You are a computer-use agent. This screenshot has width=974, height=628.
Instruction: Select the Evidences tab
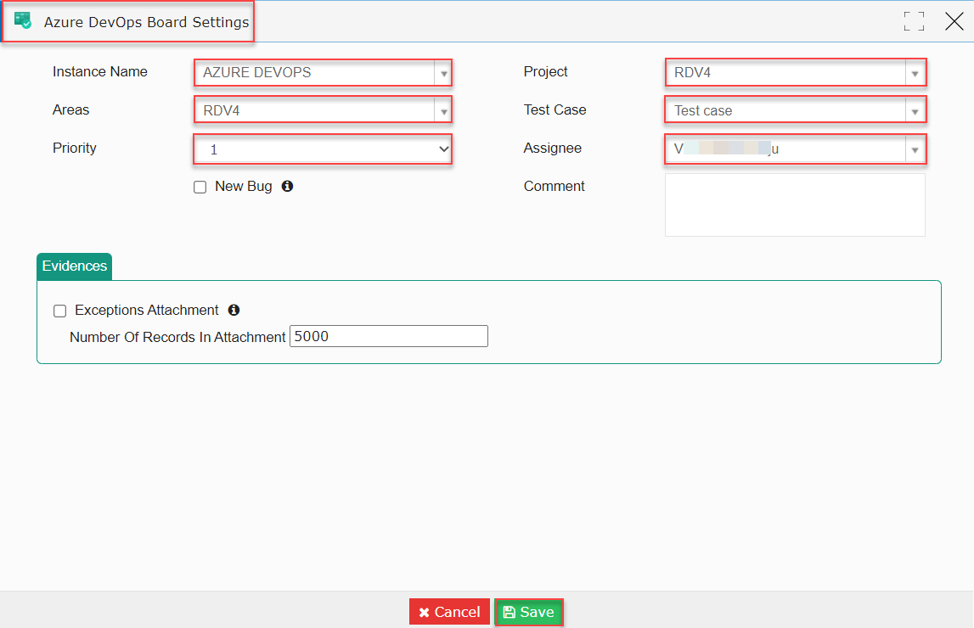point(75,266)
